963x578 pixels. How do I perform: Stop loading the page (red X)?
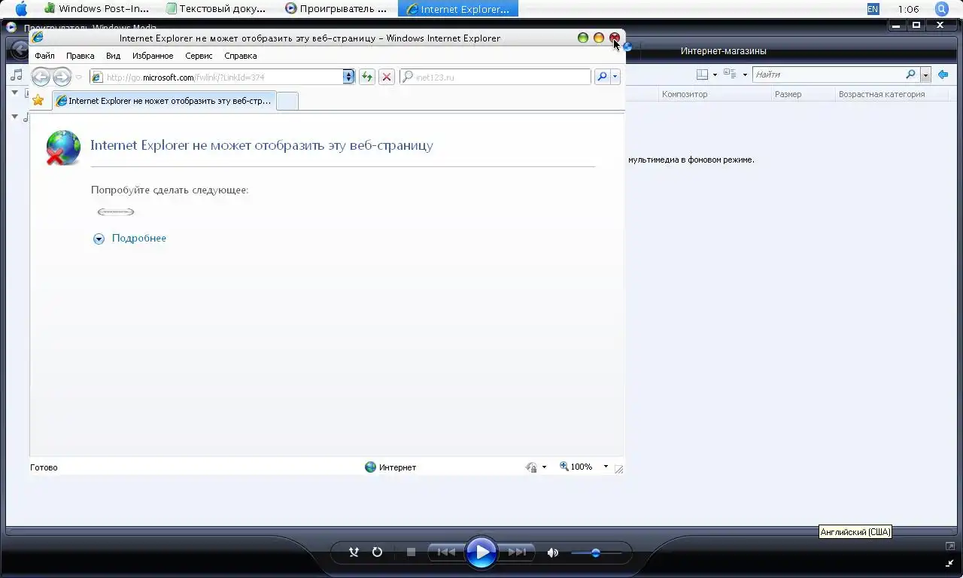[387, 77]
